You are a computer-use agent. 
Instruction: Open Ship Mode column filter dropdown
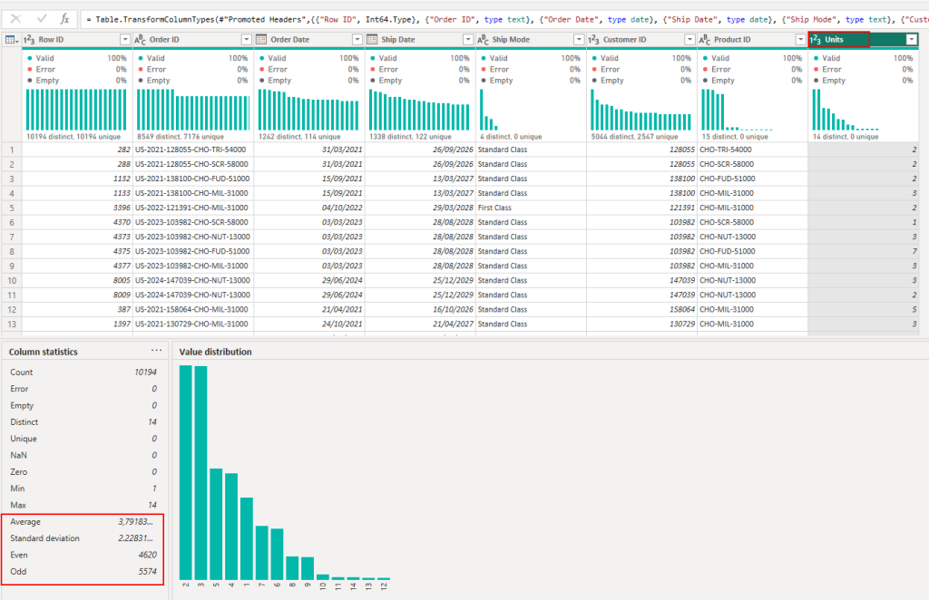point(579,40)
